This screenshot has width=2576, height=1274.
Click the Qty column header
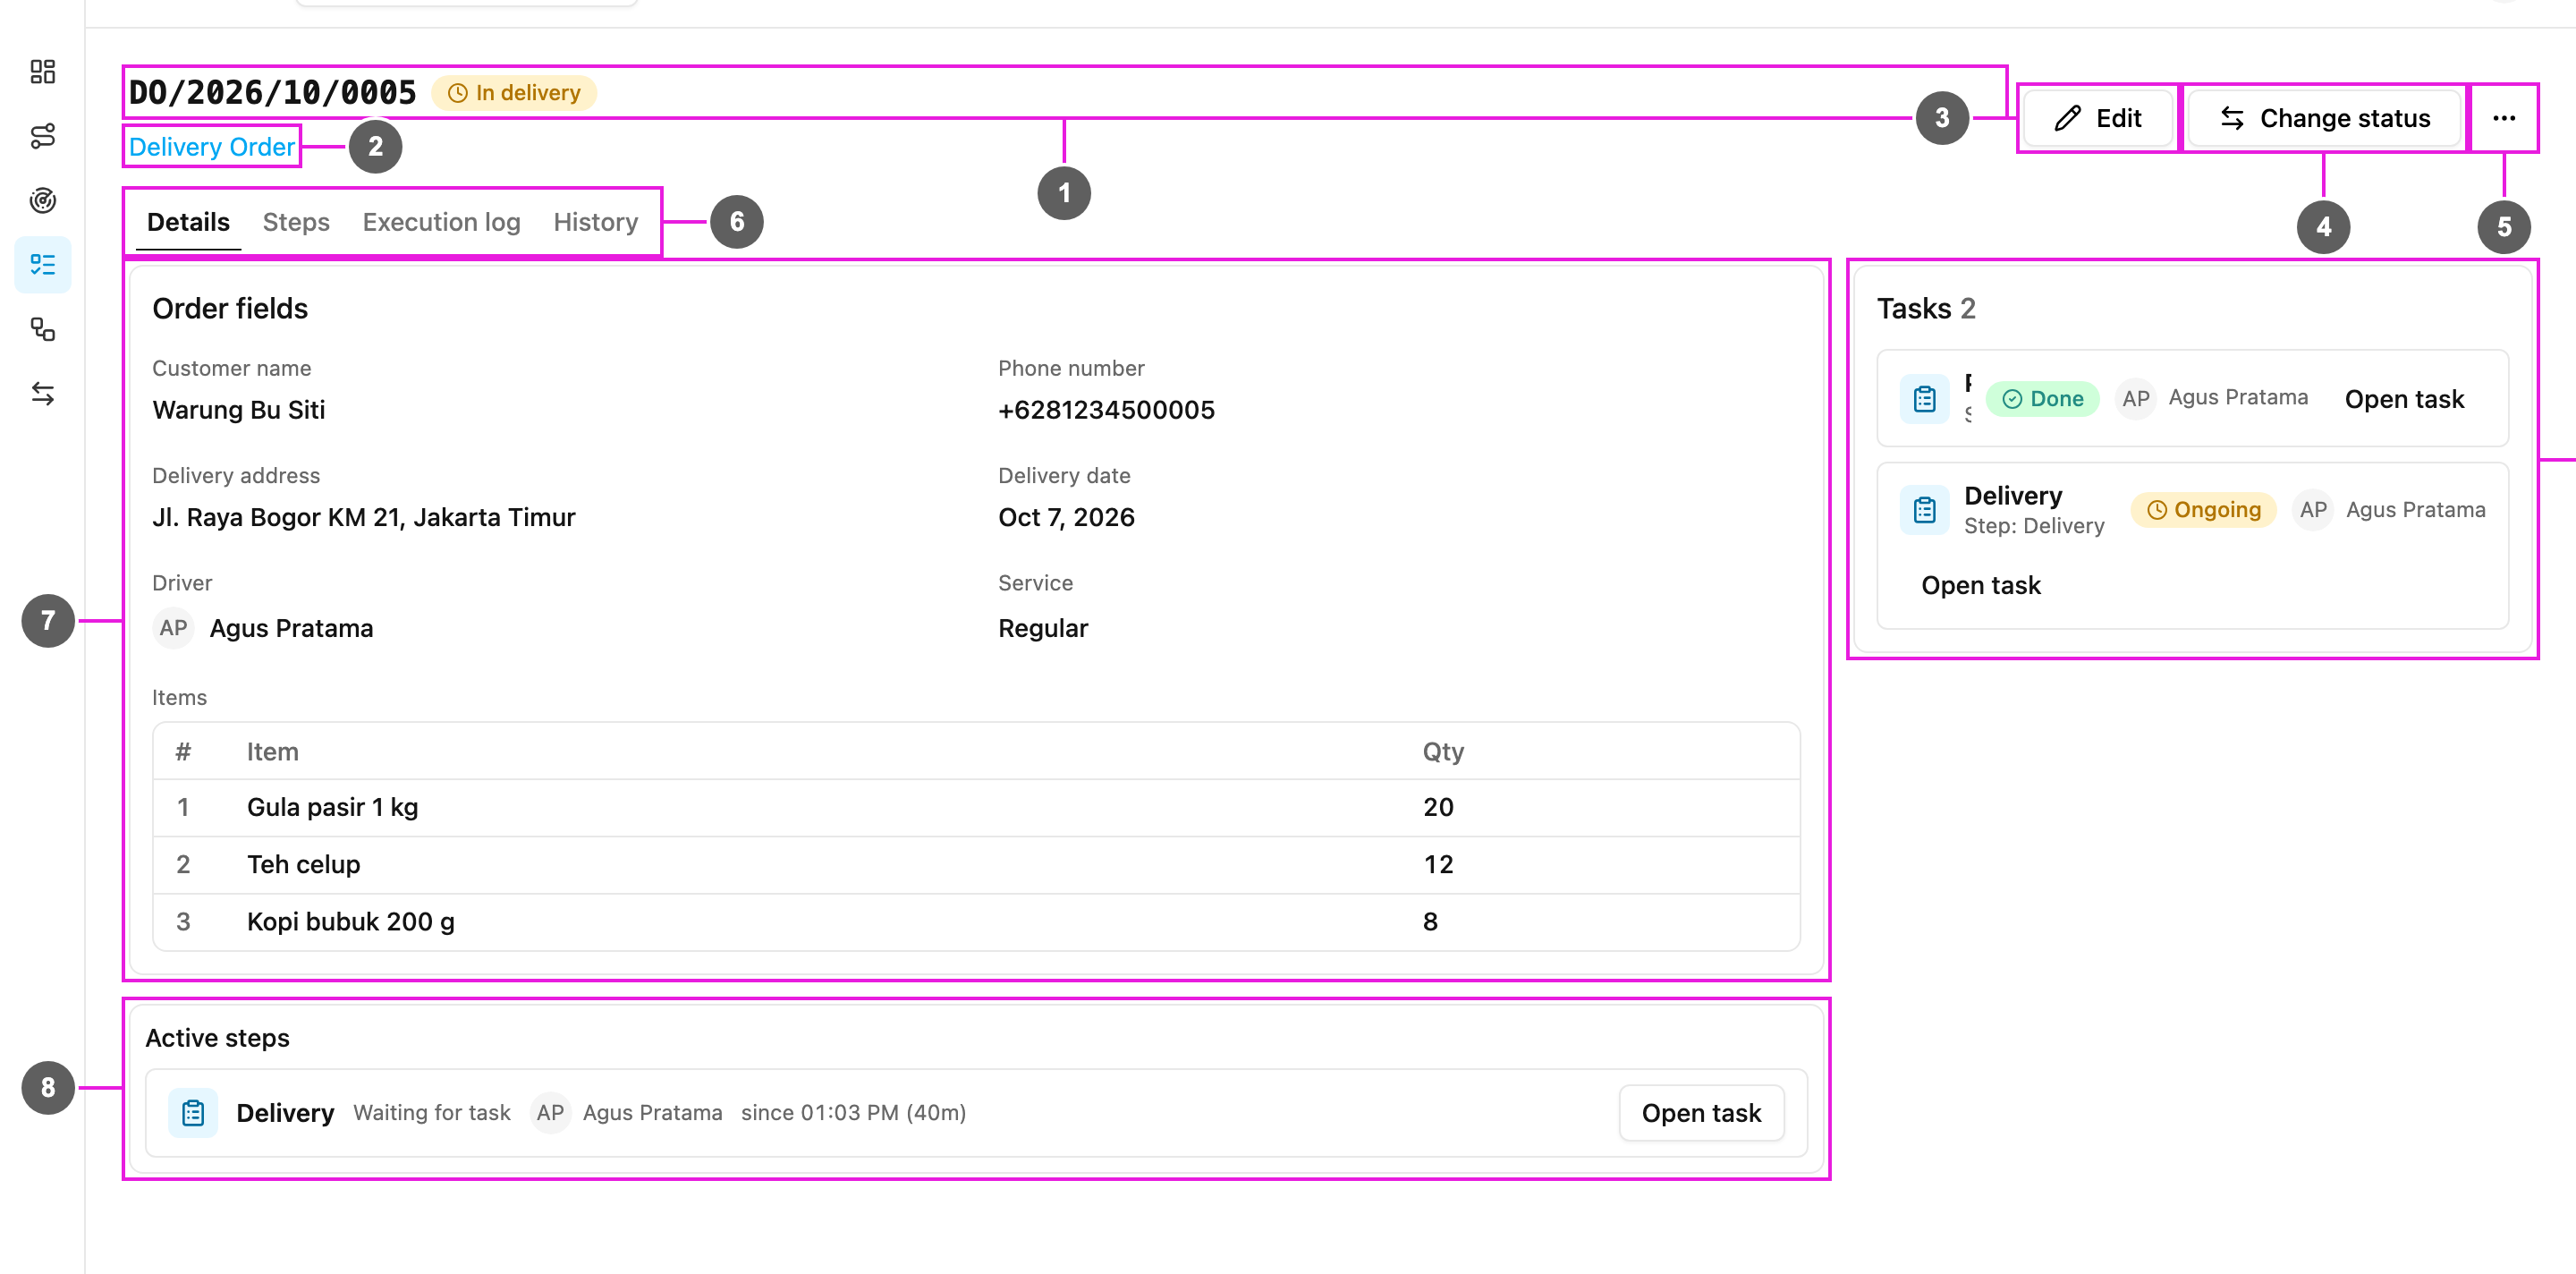(1443, 752)
